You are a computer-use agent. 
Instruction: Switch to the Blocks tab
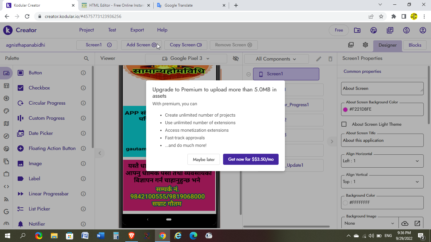pyautogui.click(x=415, y=45)
